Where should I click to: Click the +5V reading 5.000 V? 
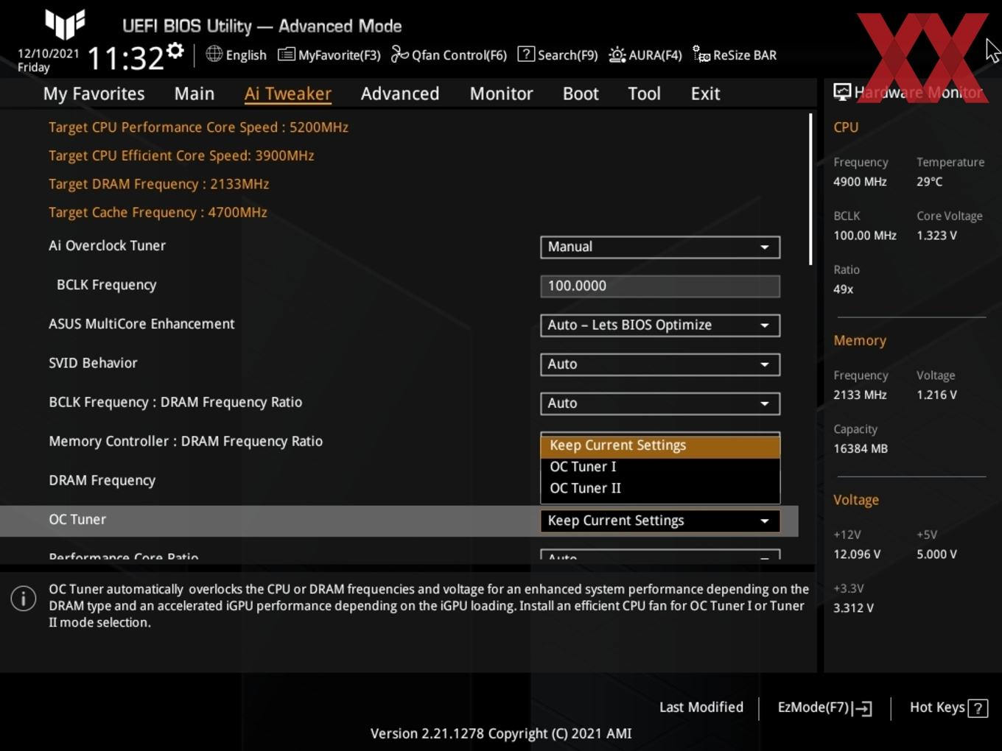point(936,554)
